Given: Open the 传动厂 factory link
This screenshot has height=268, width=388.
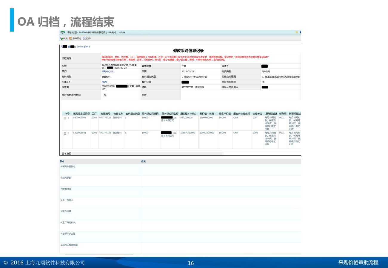Looking at the screenshot, I should [x=105, y=82].
